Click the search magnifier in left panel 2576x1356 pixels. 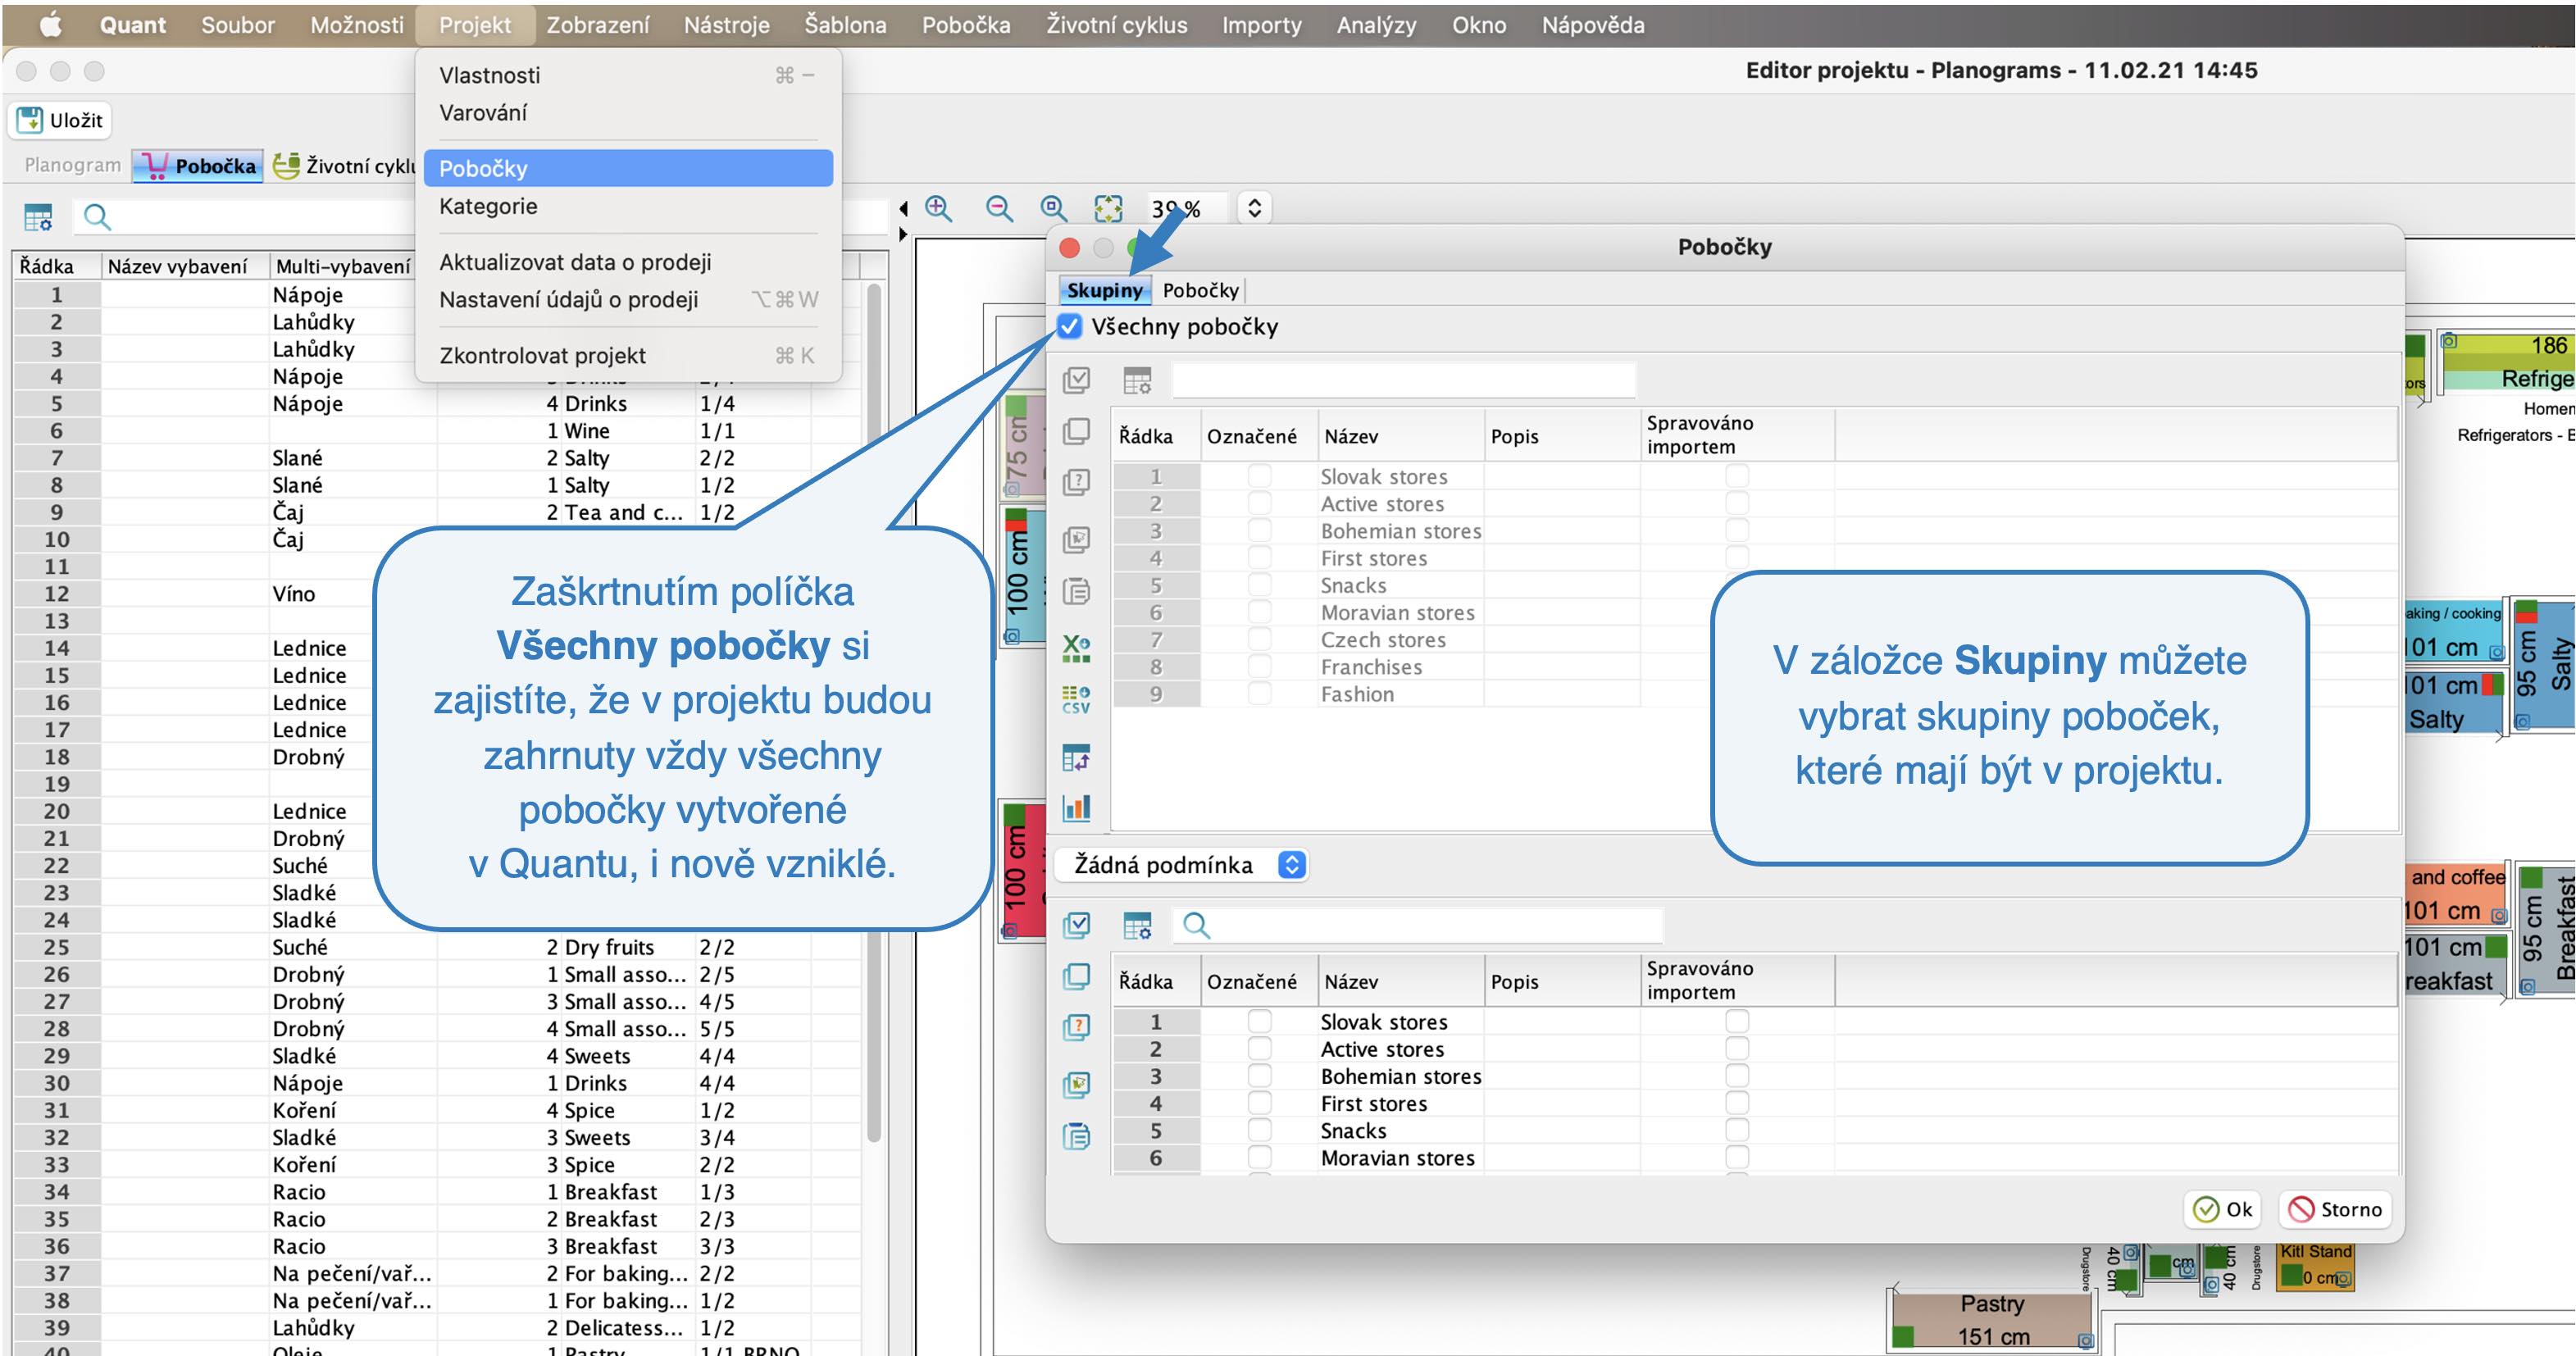(x=97, y=216)
